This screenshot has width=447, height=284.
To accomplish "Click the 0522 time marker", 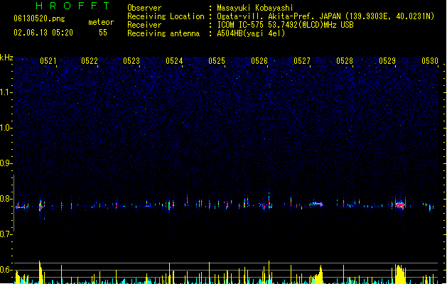I will (90, 61).
